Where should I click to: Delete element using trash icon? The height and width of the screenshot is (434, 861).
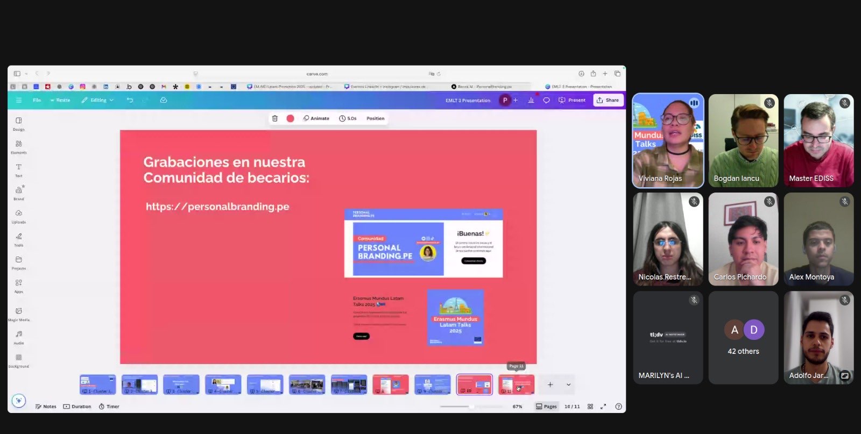pyautogui.click(x=275, y=118)
